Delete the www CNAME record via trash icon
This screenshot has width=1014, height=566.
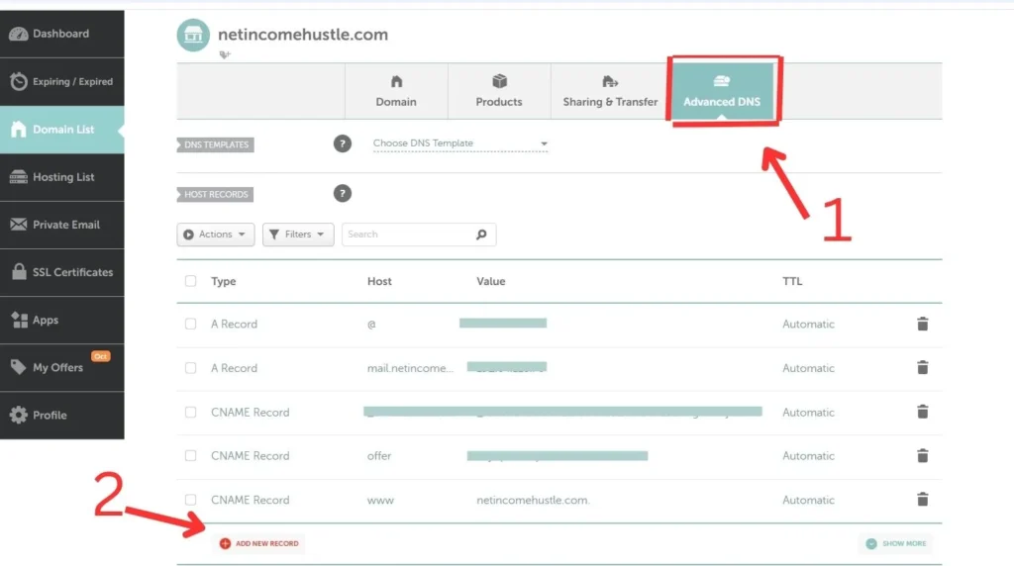click(x=922, y=500)
